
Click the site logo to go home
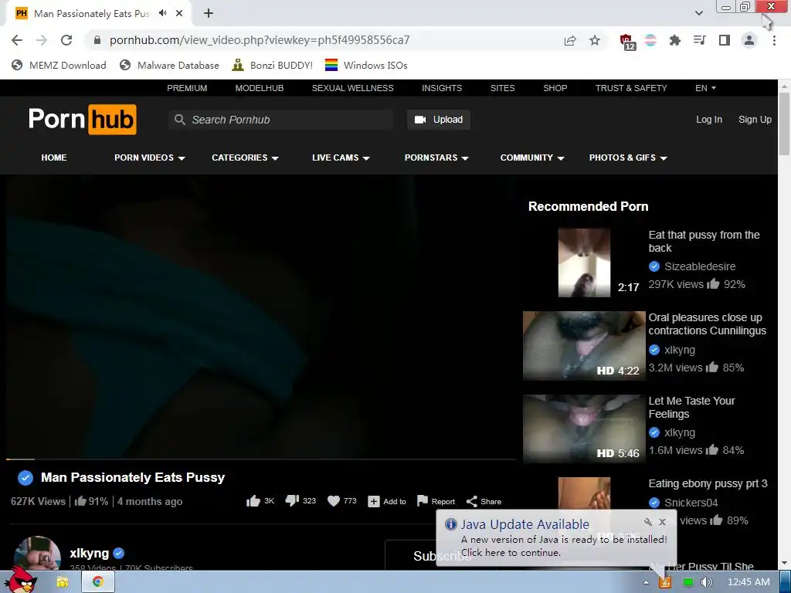(82, 120)
